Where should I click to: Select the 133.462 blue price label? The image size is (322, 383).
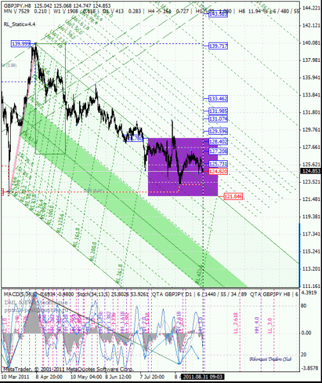[218, 99]
